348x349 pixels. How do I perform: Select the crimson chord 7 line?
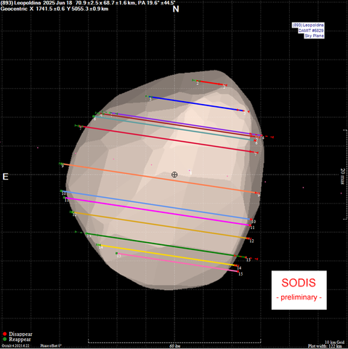point(168,140)
